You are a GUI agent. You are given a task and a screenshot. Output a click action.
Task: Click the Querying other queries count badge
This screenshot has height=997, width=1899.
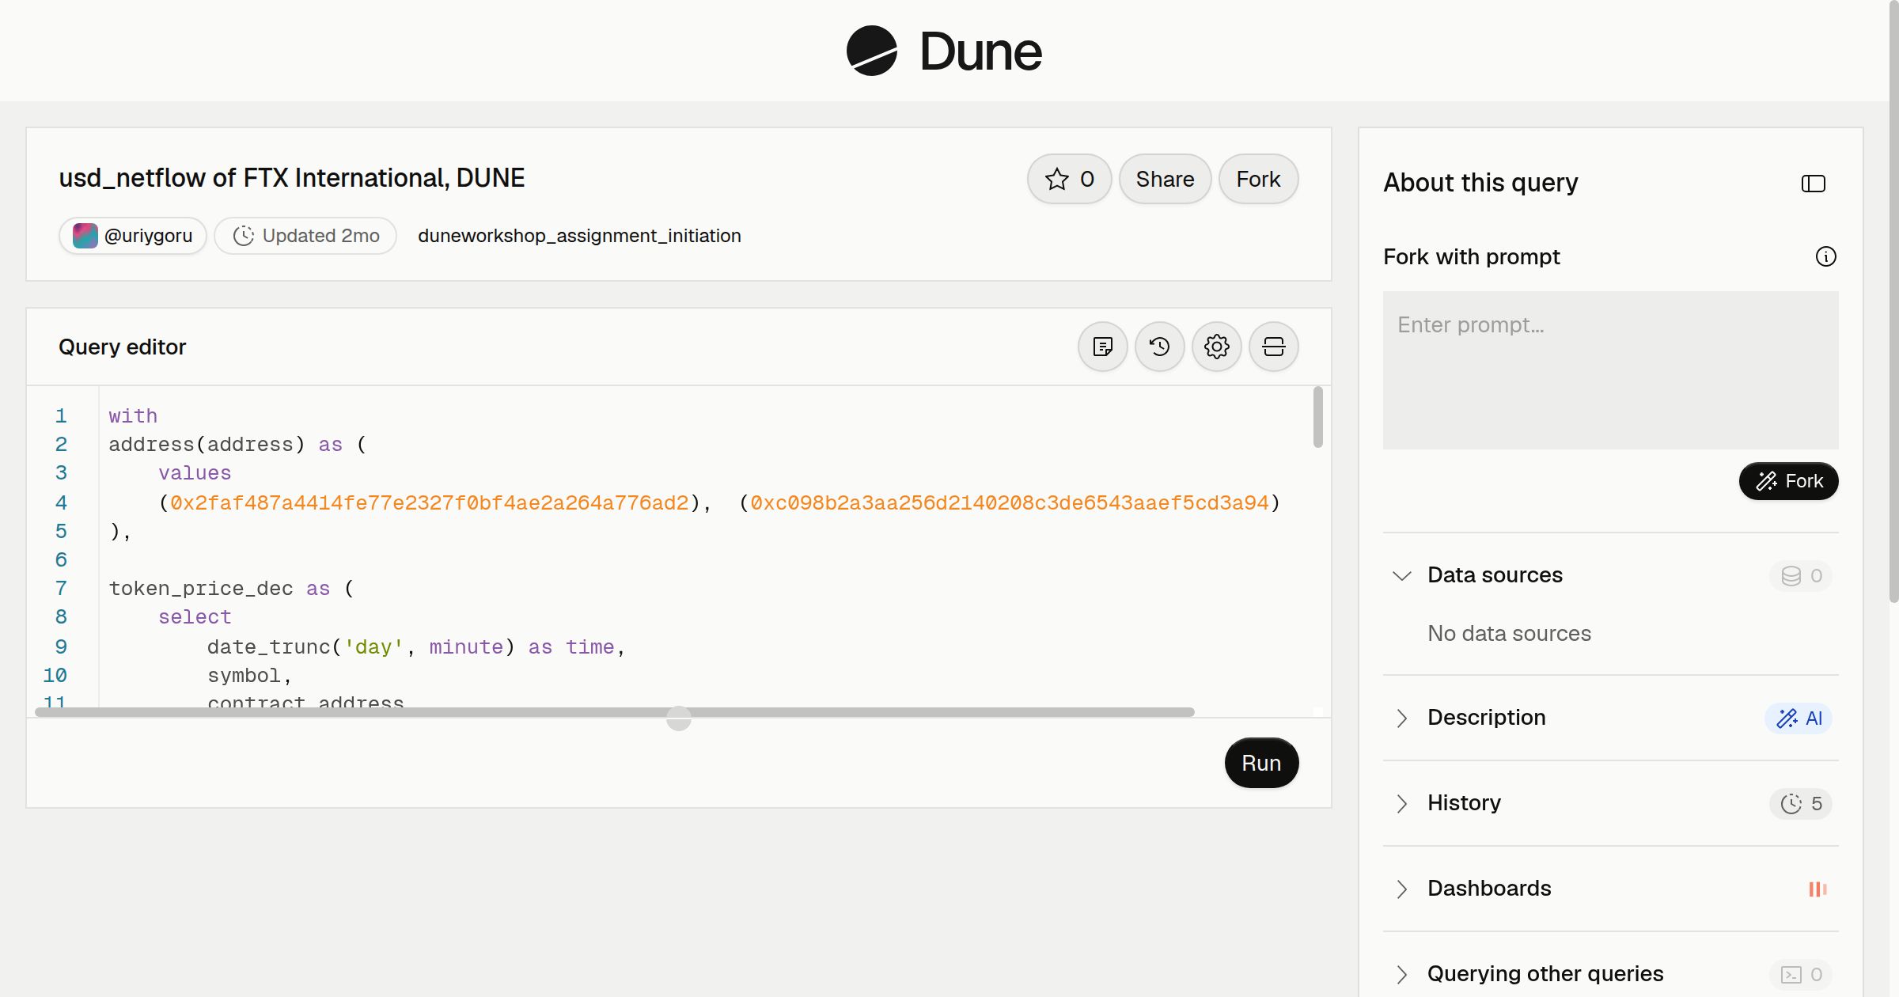tap(1801, 974)
